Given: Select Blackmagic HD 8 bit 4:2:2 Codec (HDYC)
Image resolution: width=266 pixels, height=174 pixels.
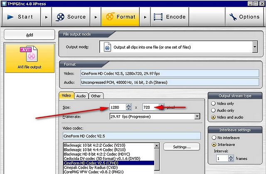Looking at the screenshot, I should (108, 154).
